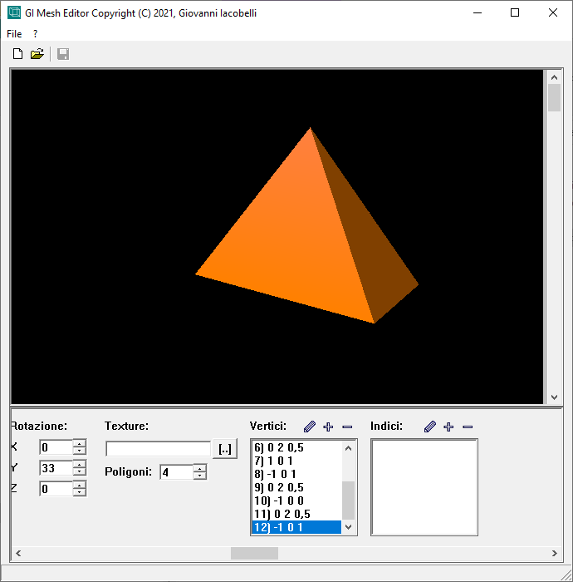Close the GI Mesh Editor window
The width and height of the screenshot is (573, 582).
pos(552,13)
